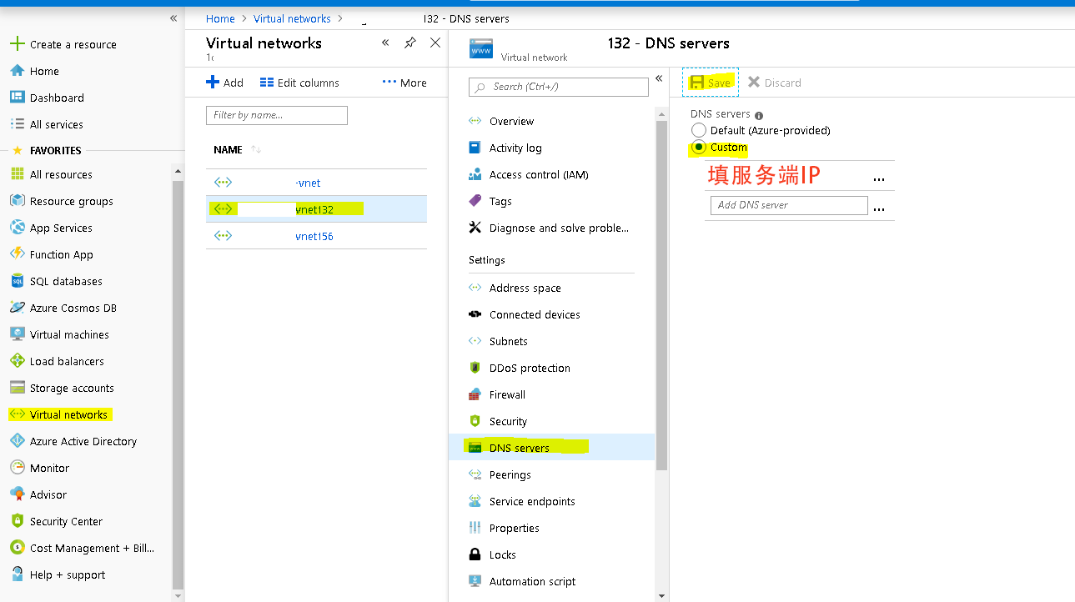The height and width of the screenshot is (602, 1075).
Task: Click the resource menu vertical scrollbar
Action: [x=662, y=296]
